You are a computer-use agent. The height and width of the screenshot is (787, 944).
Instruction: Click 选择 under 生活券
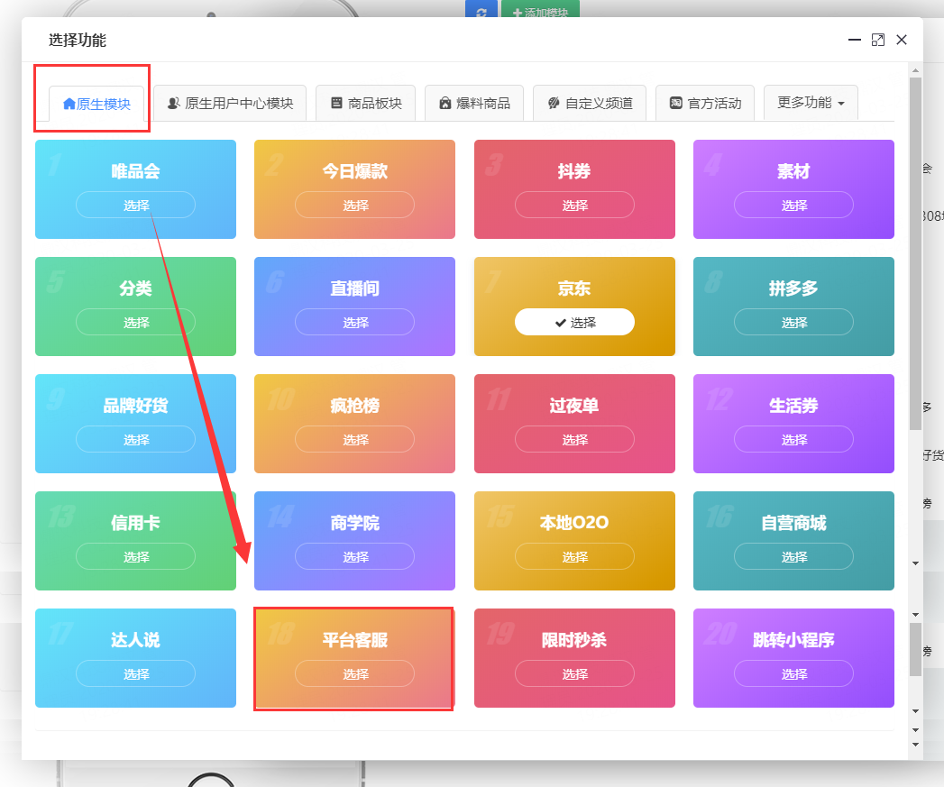pyautogui.click(x=793, y=440)
